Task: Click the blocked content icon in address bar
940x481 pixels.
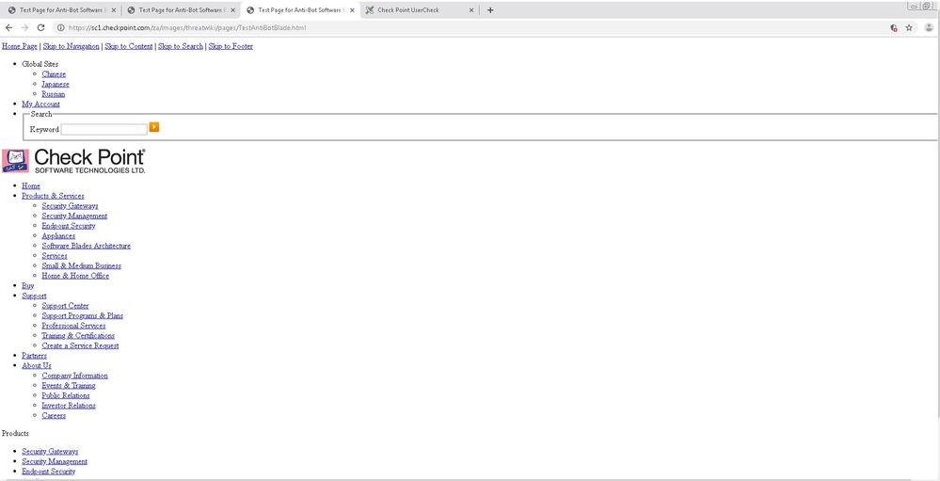Action: click(x=893, y=28)
